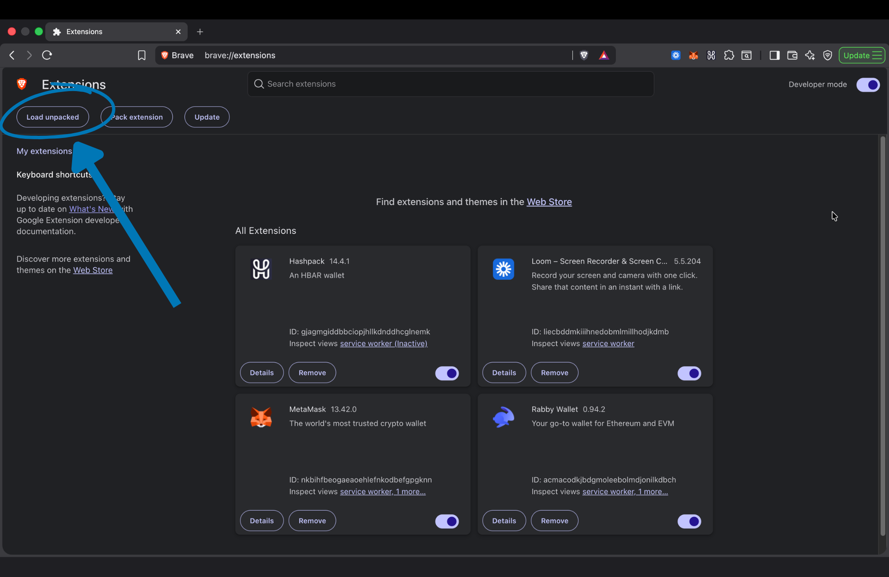Screen dimensions: 889x577
Task: Click MetaMask ID nkbihfbeogaeaoehlefnkodbefgpgknn text
Action: (361, 479)
